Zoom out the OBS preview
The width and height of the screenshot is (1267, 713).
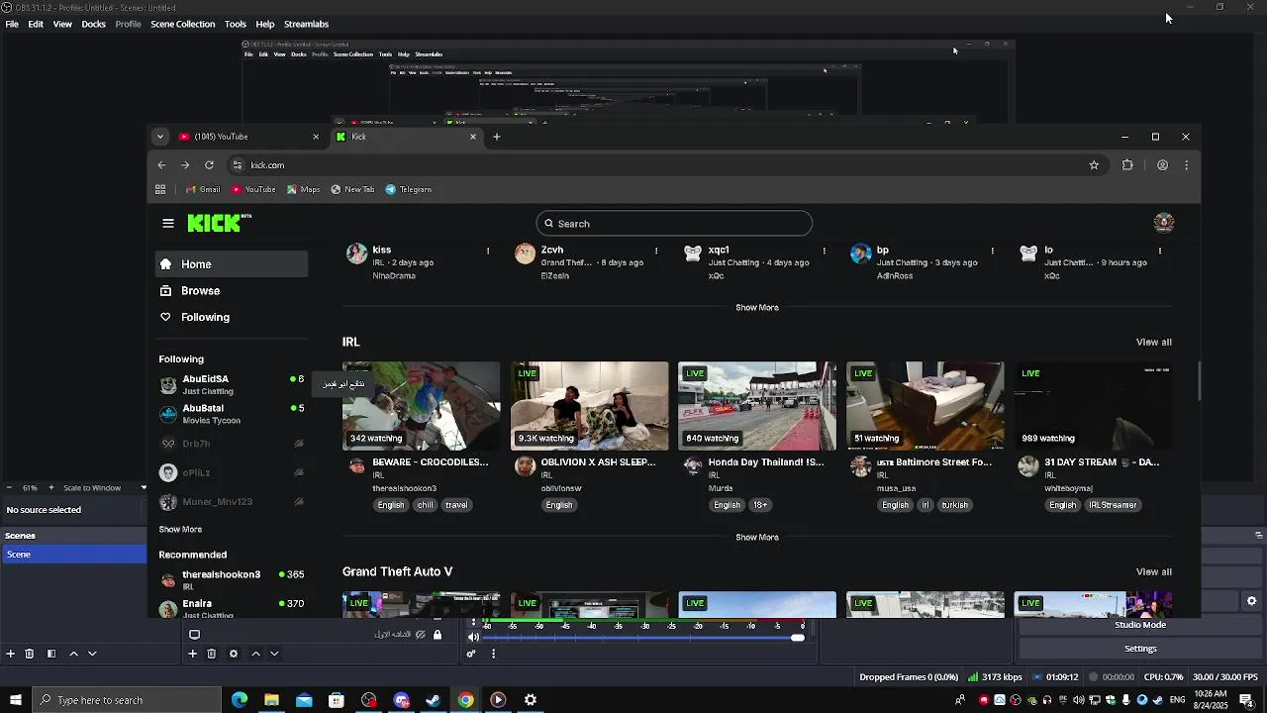coord(9,487)
